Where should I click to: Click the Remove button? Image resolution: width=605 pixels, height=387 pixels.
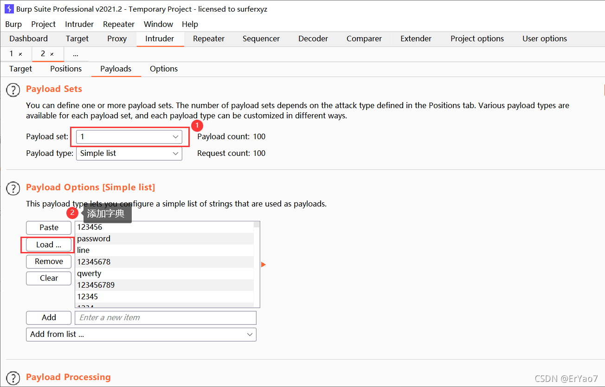click(49, 261)
